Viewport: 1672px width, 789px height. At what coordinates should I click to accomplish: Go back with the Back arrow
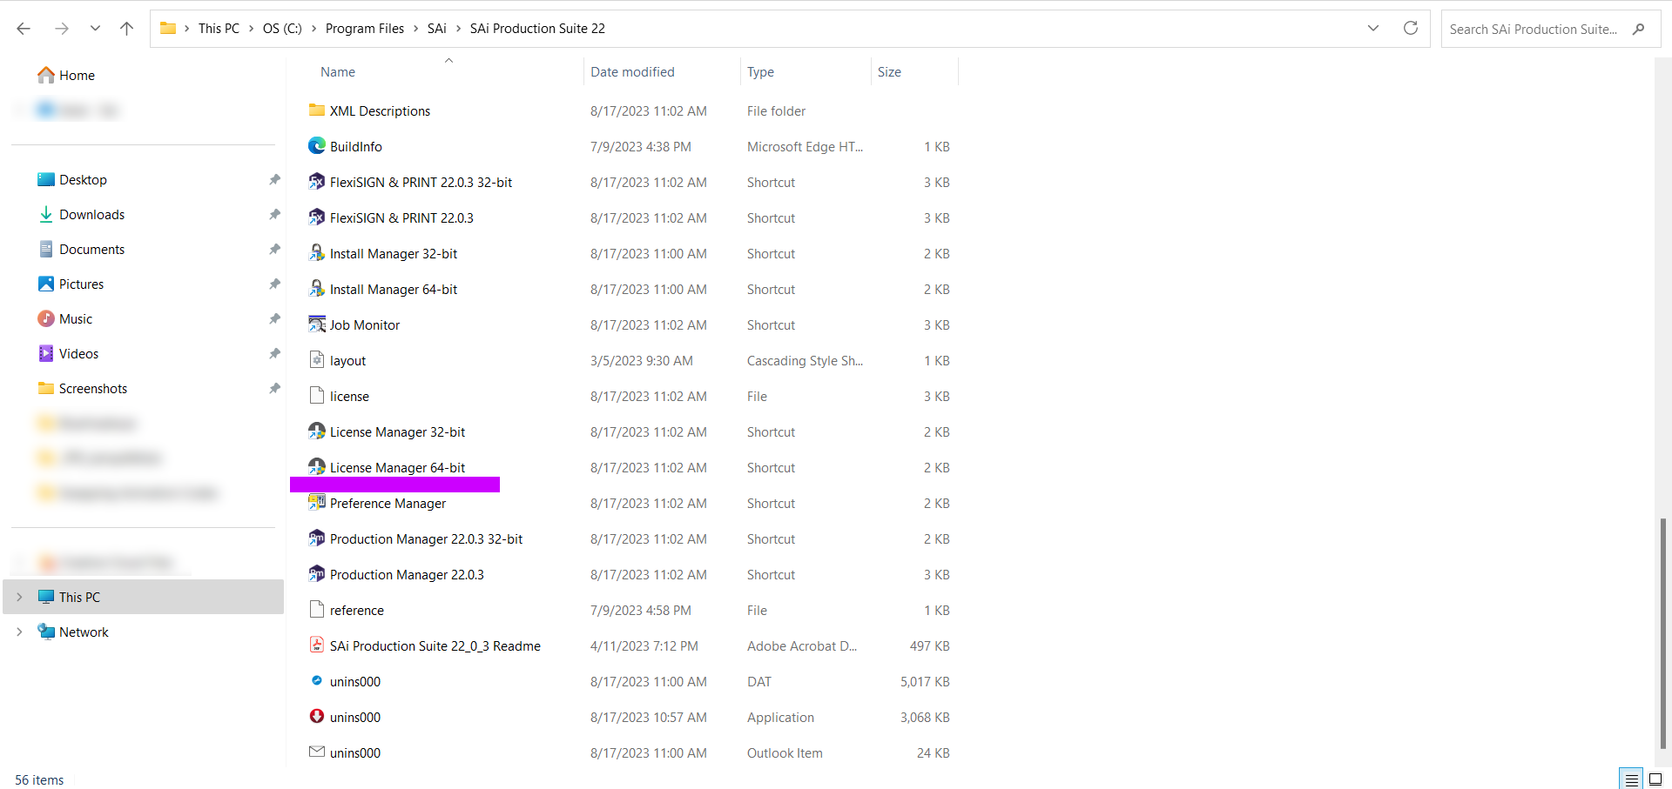coord(24,29)
